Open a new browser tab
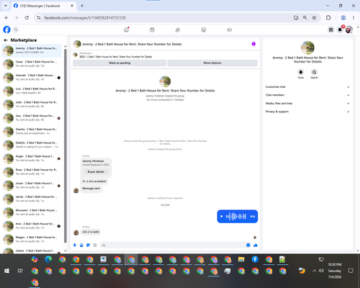Image resolution: width=360 pixels, height=288 pixels. tap(82, 6)
